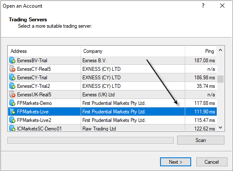
Task: Select the ExnessCY-Real5 address
Action: click(34, 69)
